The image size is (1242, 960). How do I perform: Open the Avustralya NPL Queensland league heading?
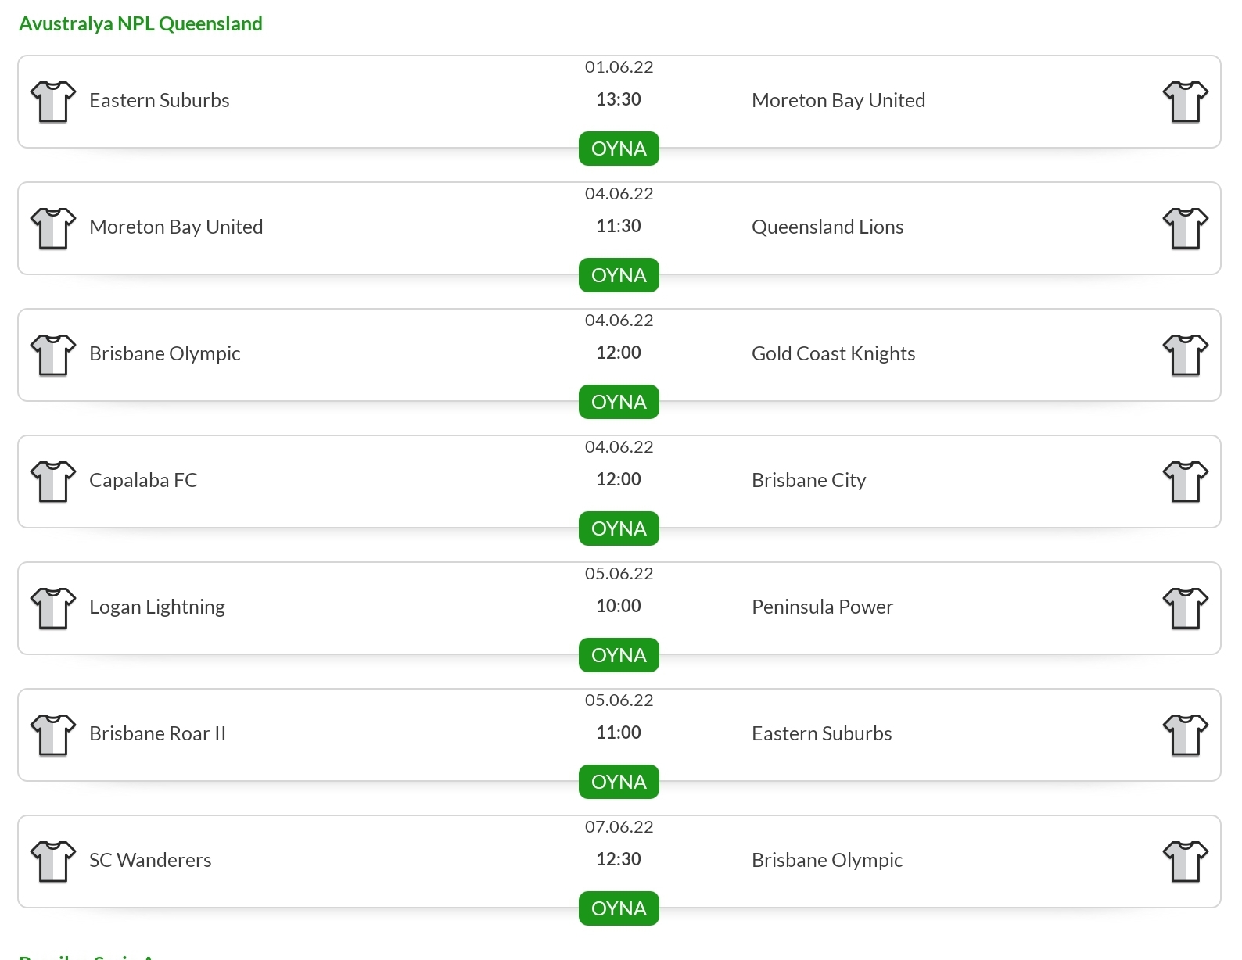click(141, 23)
